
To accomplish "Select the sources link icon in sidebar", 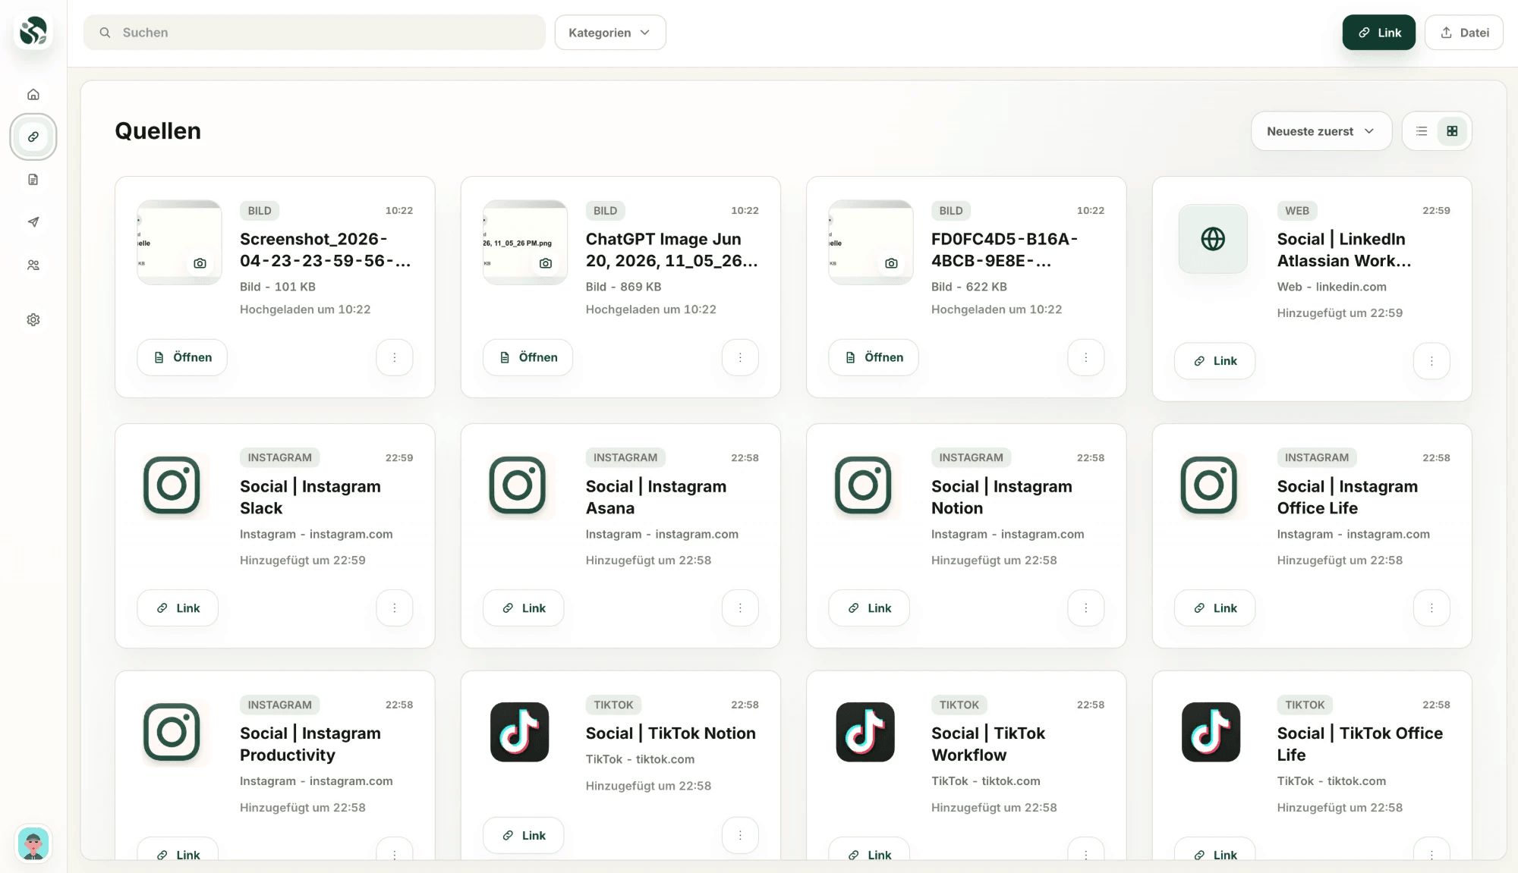I will point(33,137).
